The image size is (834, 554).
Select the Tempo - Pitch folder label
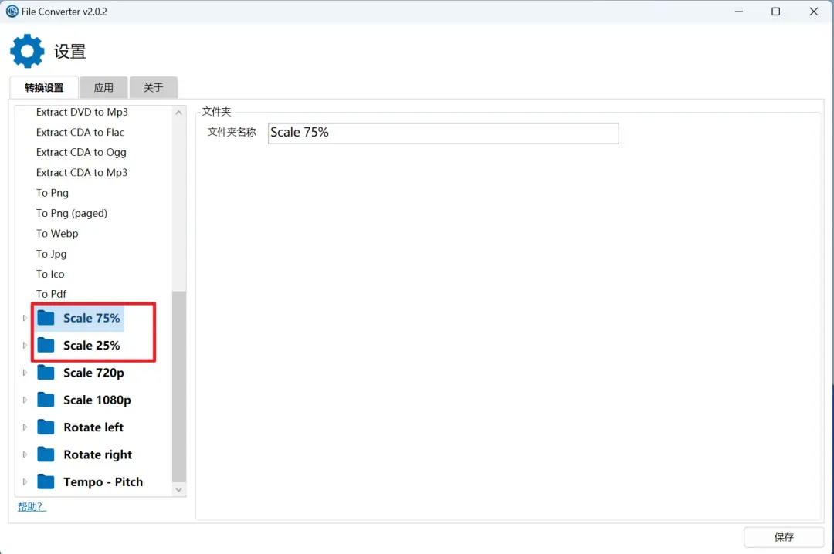(x=103, y=481)
